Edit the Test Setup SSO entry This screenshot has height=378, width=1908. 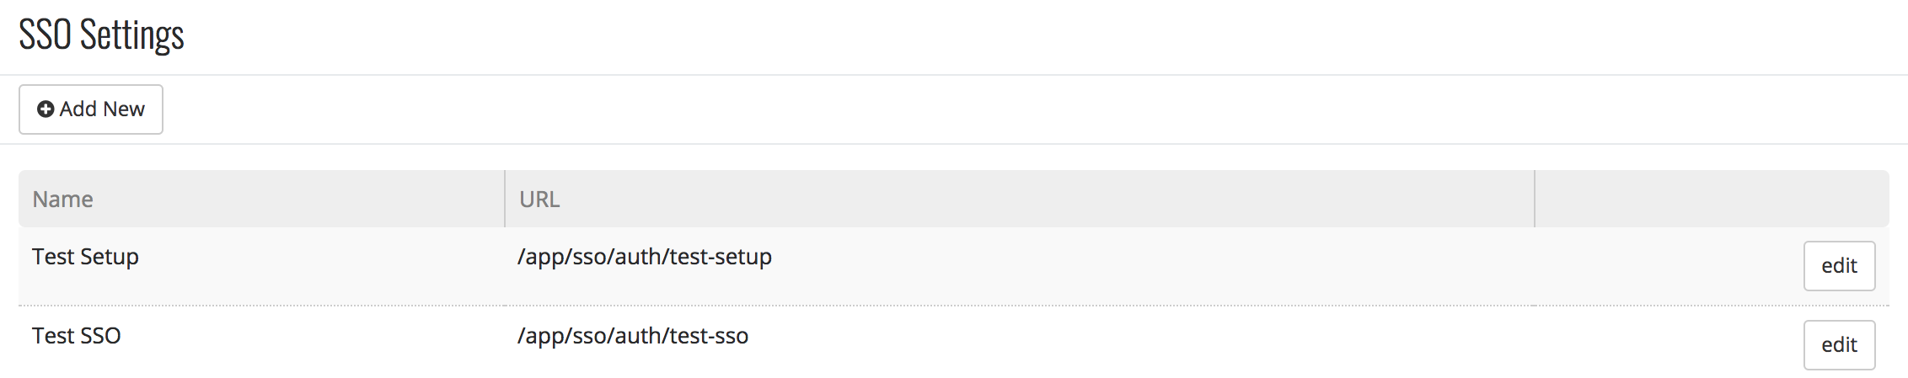tap(1839, 266)
